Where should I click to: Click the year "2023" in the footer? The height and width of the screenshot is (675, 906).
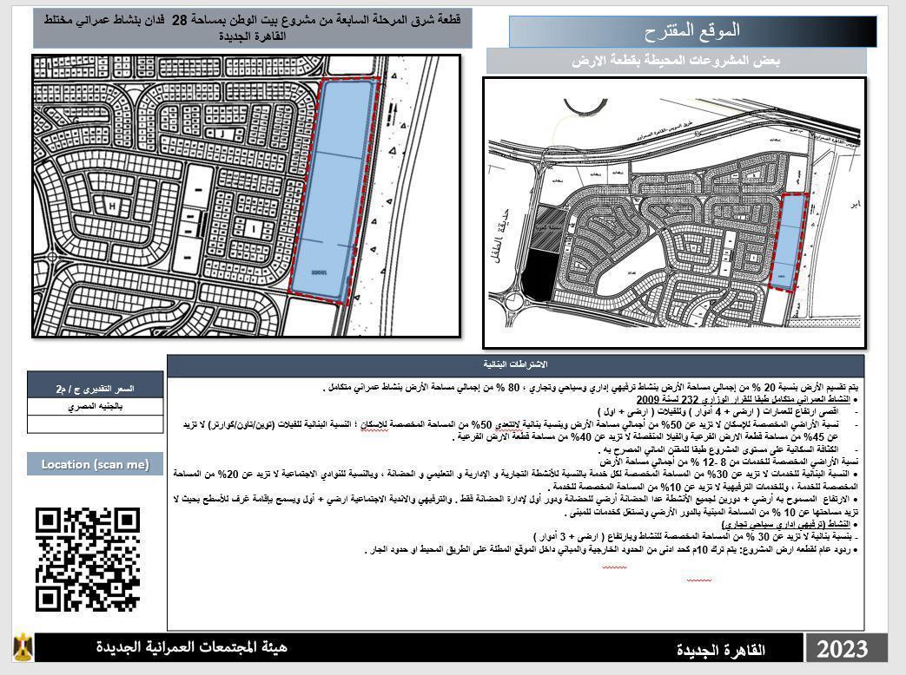click(x=842, y=649)
